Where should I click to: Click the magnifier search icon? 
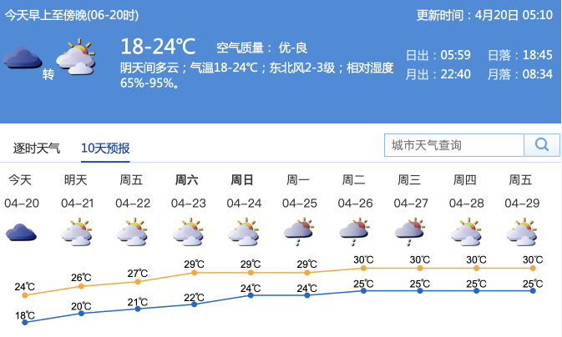pyautogui.click(x=542, y=145)
